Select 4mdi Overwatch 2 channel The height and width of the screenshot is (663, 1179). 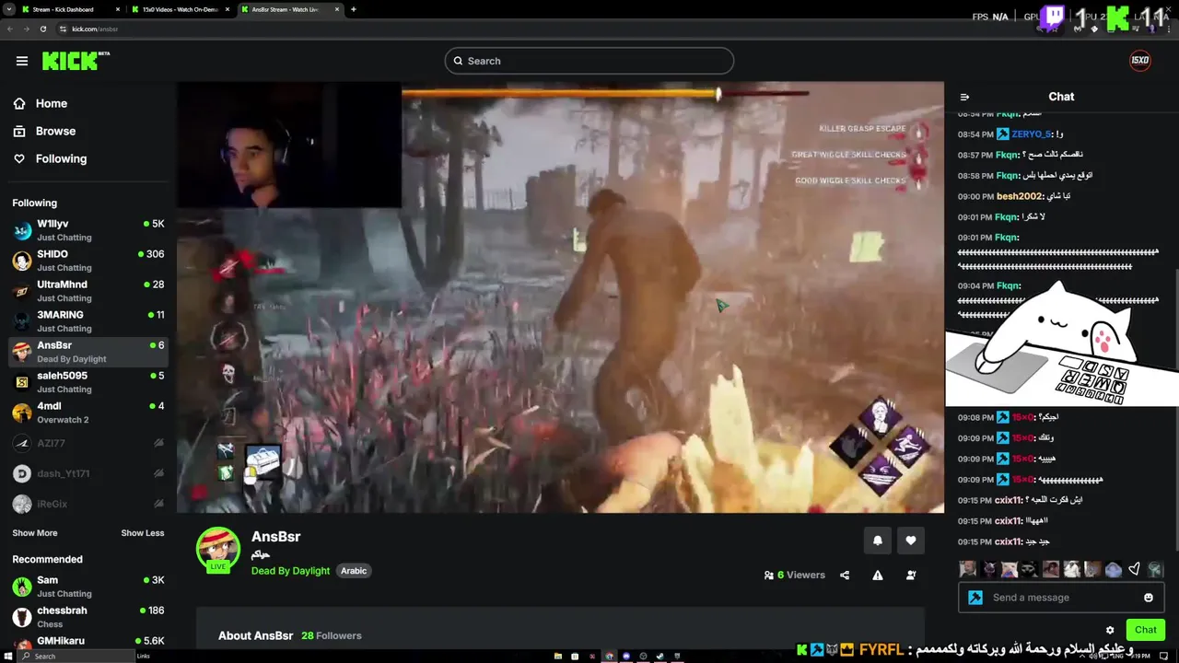[x=88, y=413]
